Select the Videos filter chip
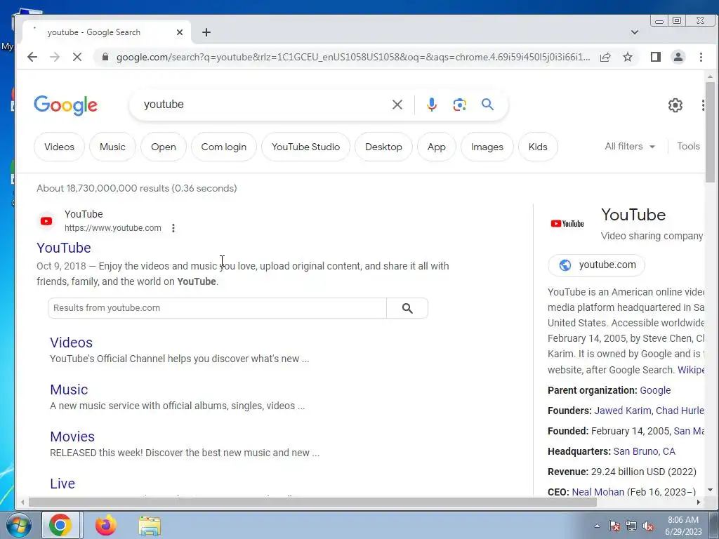This screenshot has height=539, width=719. coord(59,147)
